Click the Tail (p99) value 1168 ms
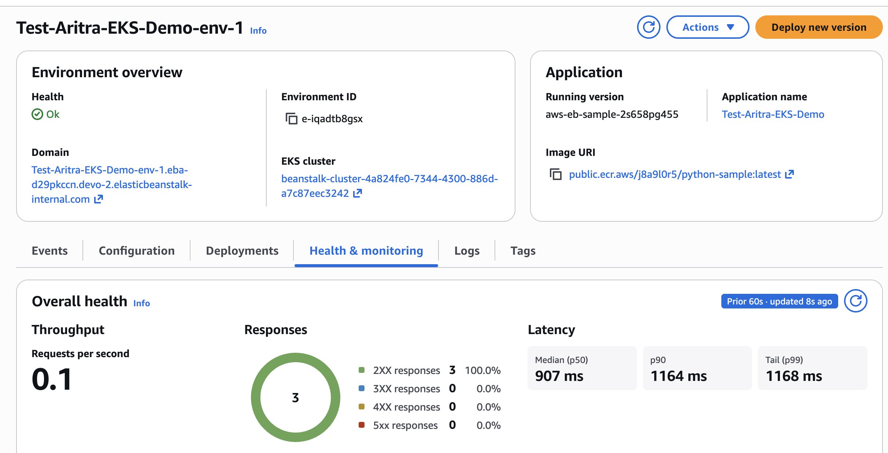This screenshot has width=888, height=453. pyautogui.click(x=794, y=376)
